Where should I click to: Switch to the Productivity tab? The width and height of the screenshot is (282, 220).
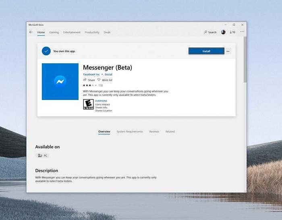92,32
